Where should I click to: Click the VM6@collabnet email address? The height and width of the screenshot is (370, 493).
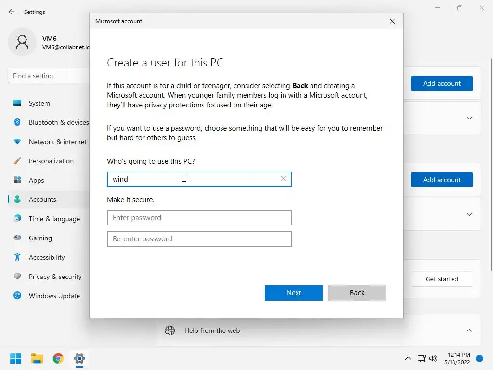[x=65, y=47]
